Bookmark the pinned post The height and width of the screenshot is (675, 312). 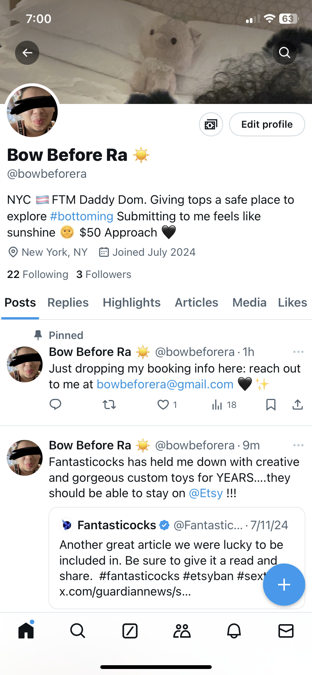(271, 405)
